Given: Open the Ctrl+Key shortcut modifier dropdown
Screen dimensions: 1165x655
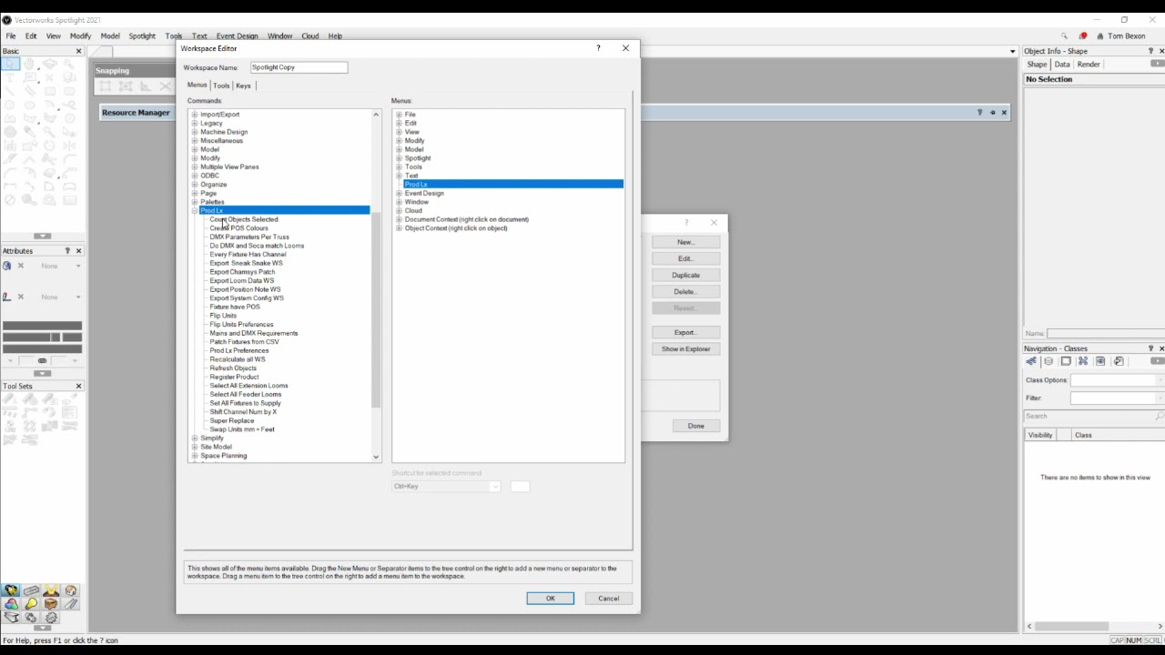Looking at the screenshot, I should (x=446, y=487).
